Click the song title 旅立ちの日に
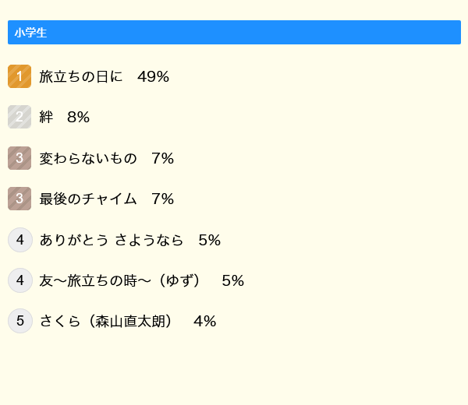This screenshot has width=468, height=405. (81, 76)
